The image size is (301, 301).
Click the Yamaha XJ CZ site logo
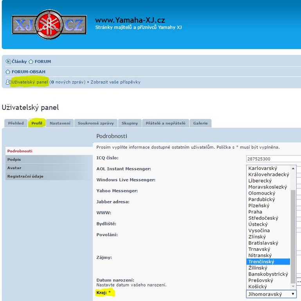(49, 24)
